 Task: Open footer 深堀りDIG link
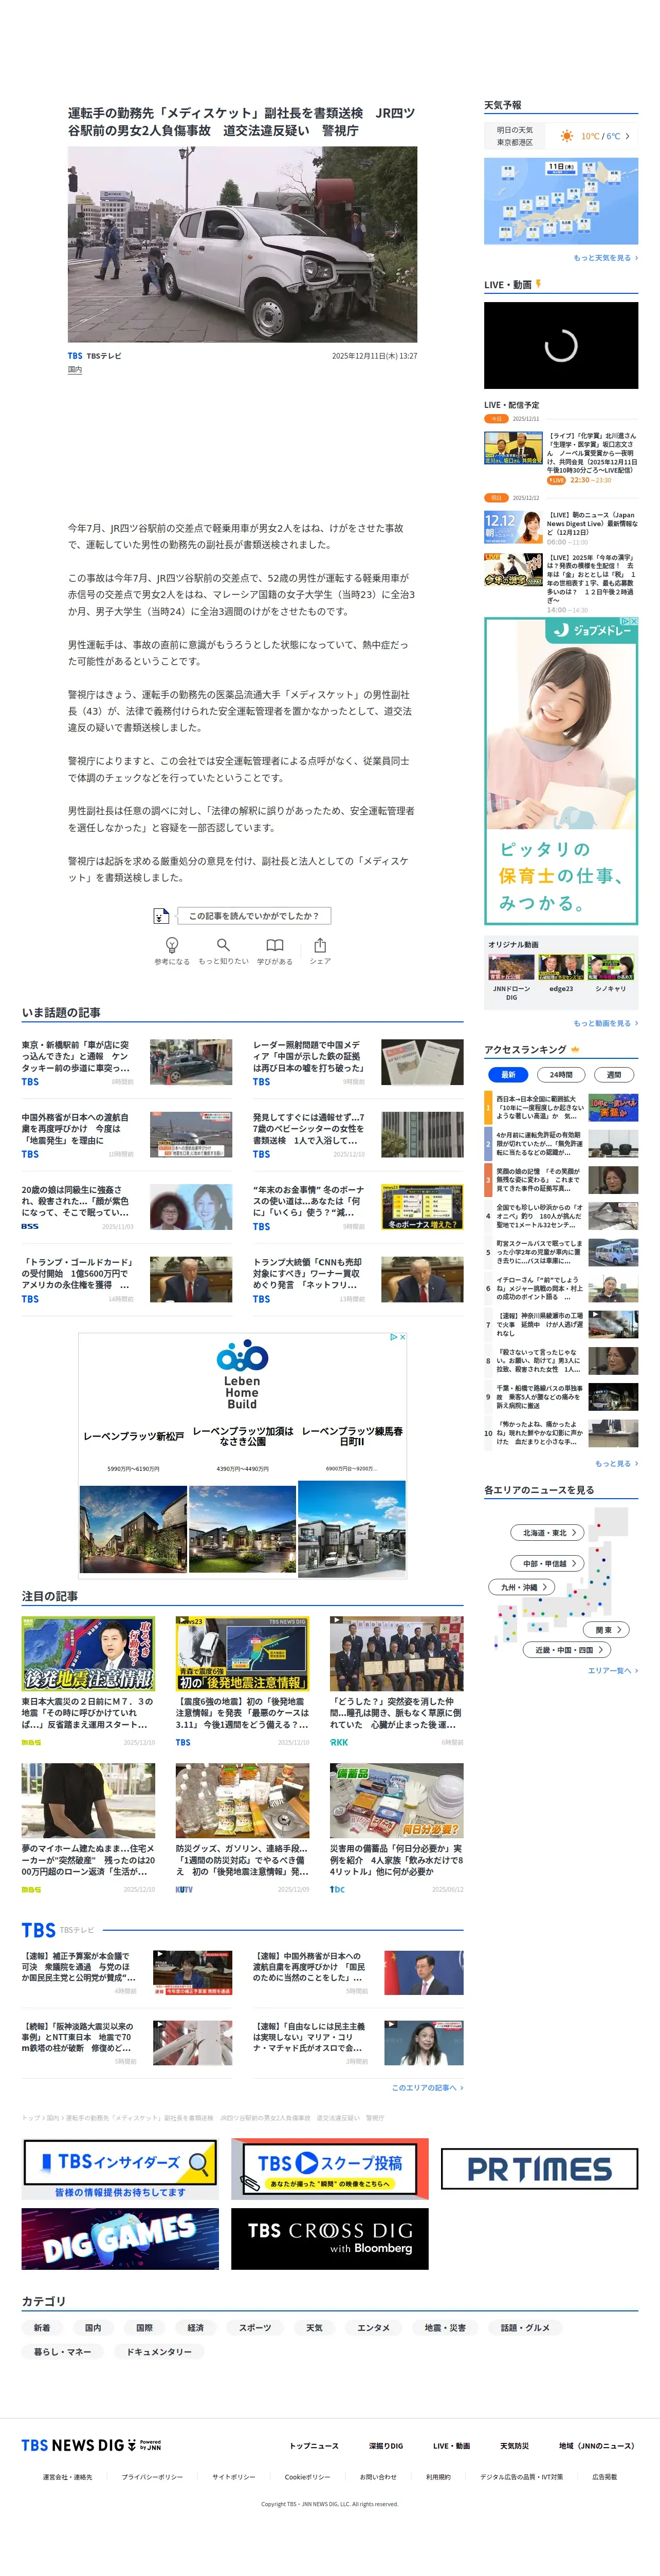386,2446
